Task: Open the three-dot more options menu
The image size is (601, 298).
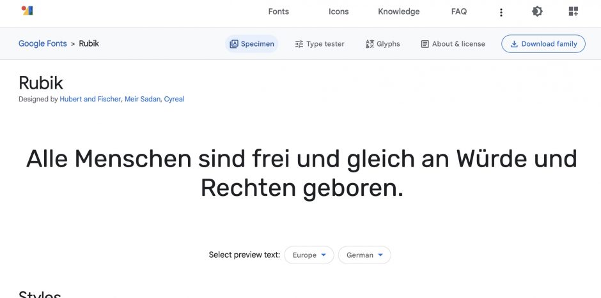Action: [x=501, y=12]
